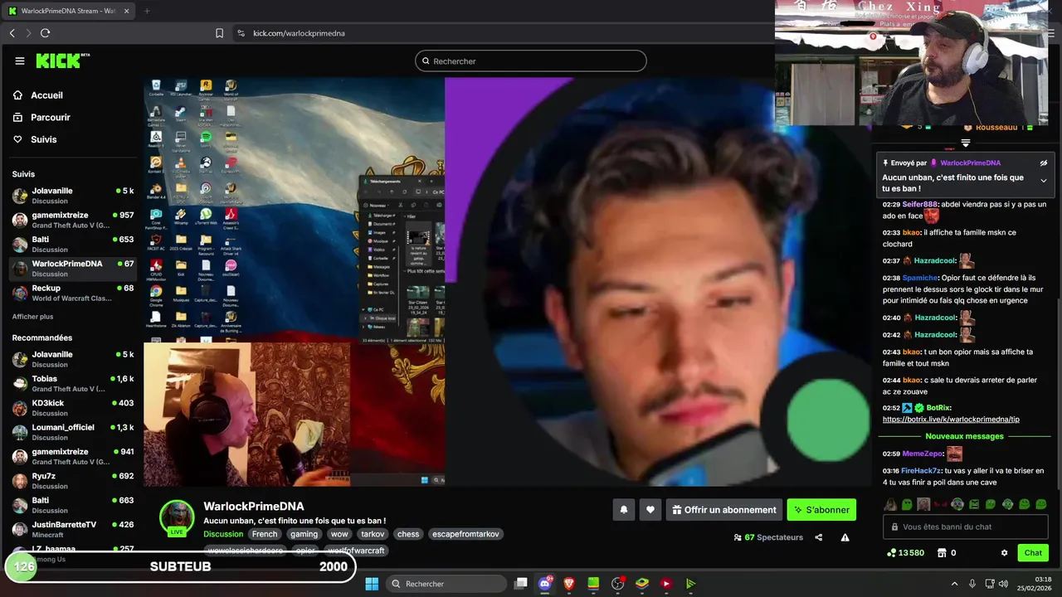The image size is (1062, 597).
Task: Open Discord from the taskbar
Action: pos(545,584)
